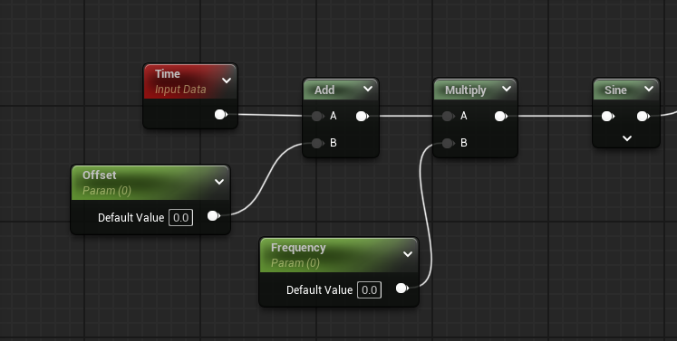Click the Add node input pin B
Viewport: 677px width, 341px height.
click(x=317, y=143)
